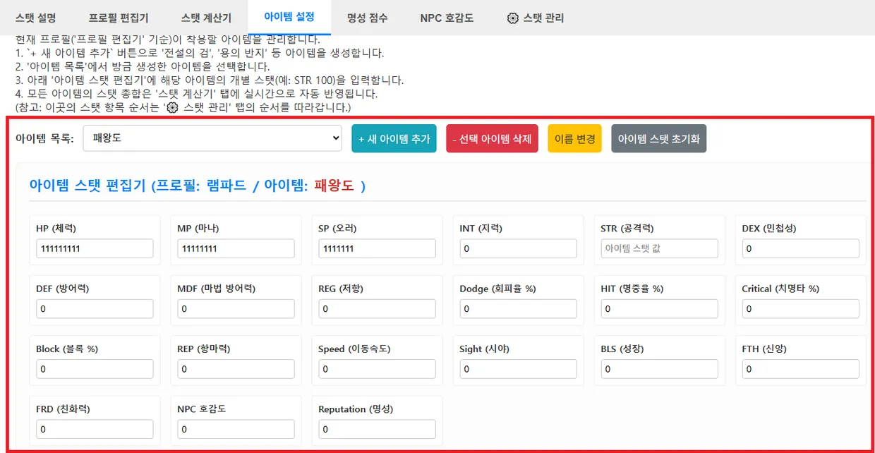875x453 pixels.
Task: Go to the 프로필 편집기 tab
Action: [119, 18]
